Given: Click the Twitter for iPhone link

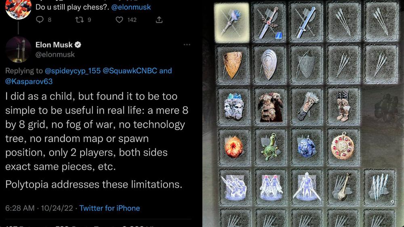Looking at the screenshot, I should 109,208.
